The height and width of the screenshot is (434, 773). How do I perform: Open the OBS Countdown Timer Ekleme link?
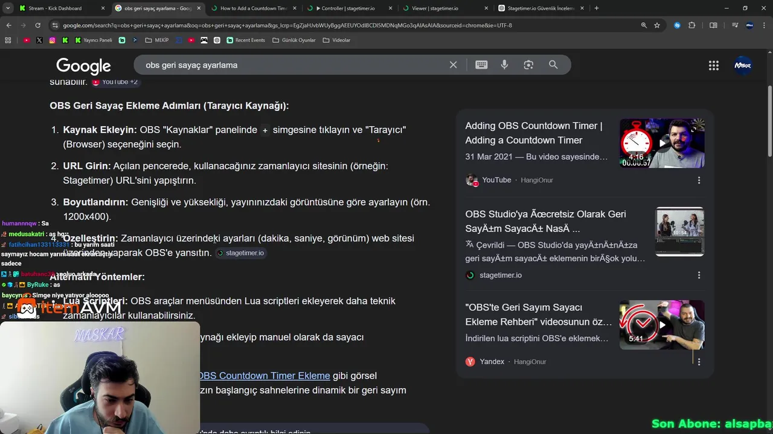pyautogui.click(x=264, y=376)
